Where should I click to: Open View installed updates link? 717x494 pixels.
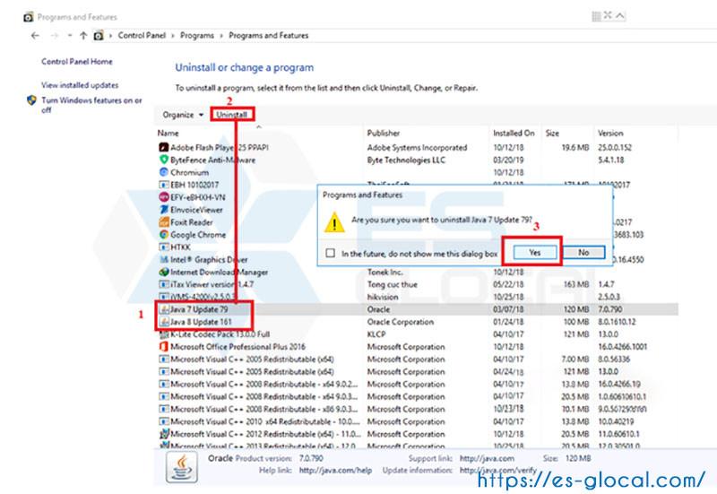(80, 85)
